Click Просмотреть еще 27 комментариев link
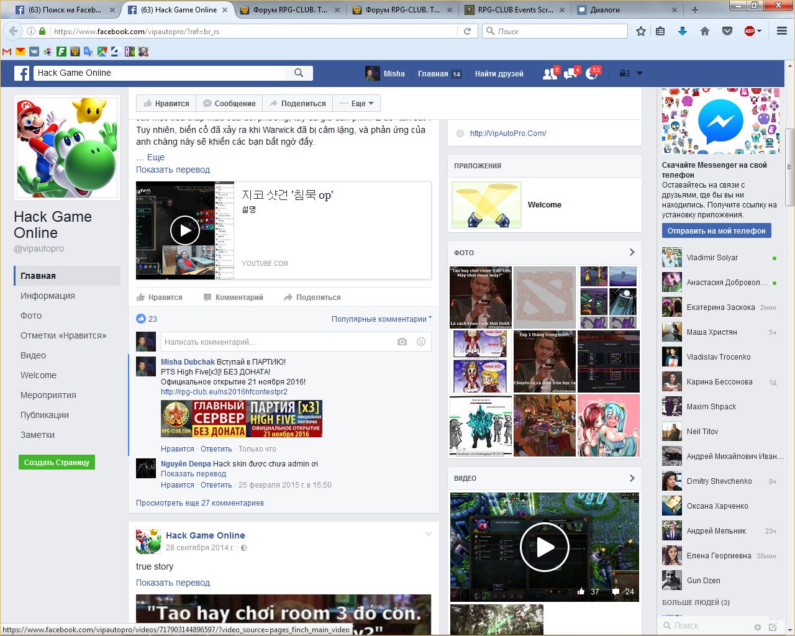Image resolution: width=795 pixels, height=636 pixels. pyautogui.click(x=200, y=503)
